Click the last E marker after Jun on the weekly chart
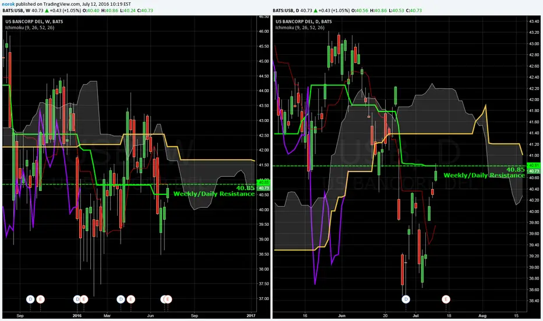Screen dimensions: 543x321 tap(168, 299)
